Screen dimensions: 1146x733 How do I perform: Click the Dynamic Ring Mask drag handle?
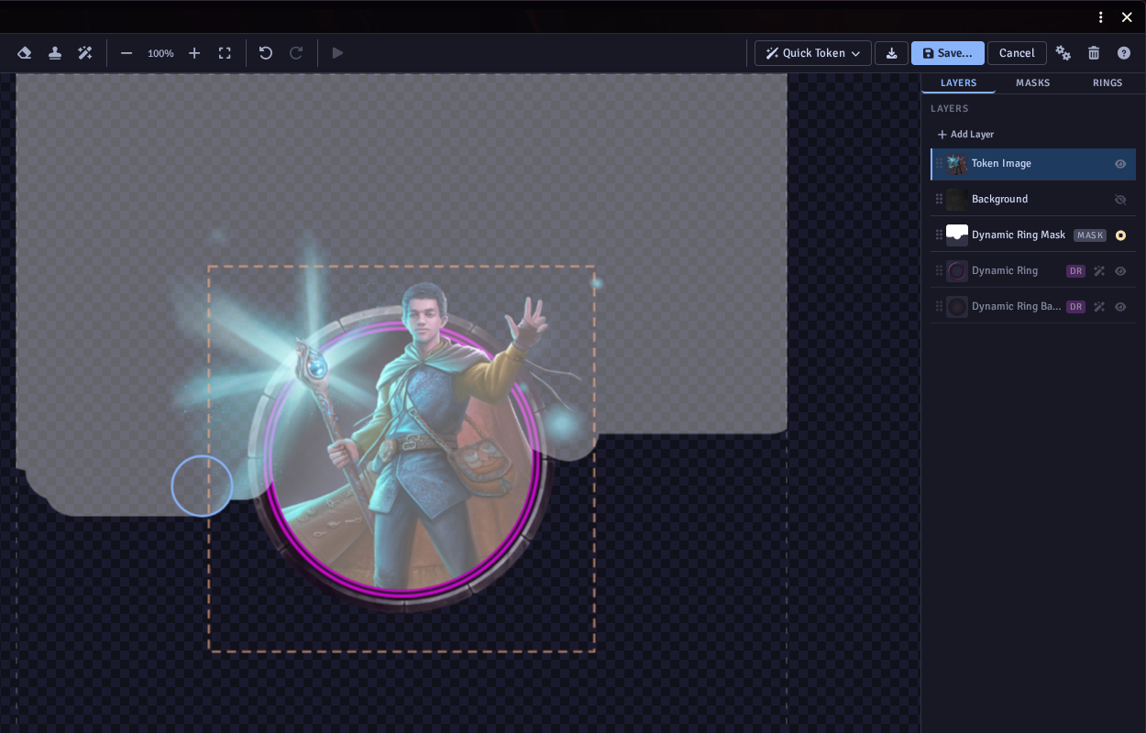pos(939,235)
